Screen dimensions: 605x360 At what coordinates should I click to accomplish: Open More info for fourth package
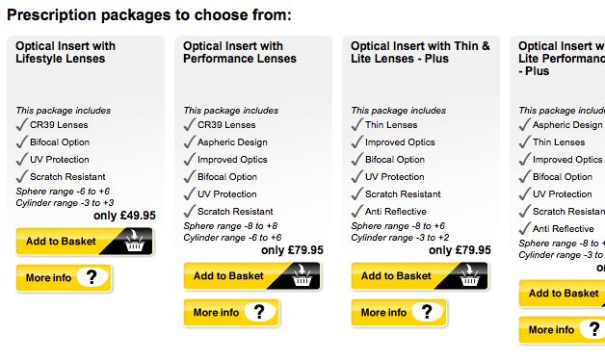click(563, 329)
